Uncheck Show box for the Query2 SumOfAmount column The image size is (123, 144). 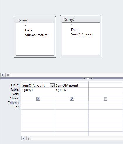pos(72,99)
